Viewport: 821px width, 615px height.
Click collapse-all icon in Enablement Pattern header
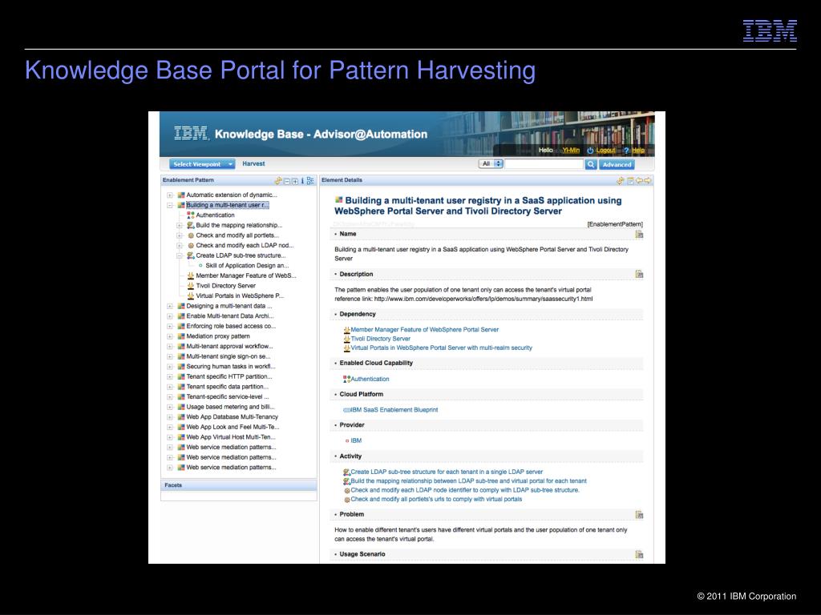[x=287, y=182]
